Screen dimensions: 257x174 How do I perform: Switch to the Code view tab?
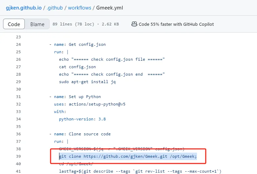point(14,24)
